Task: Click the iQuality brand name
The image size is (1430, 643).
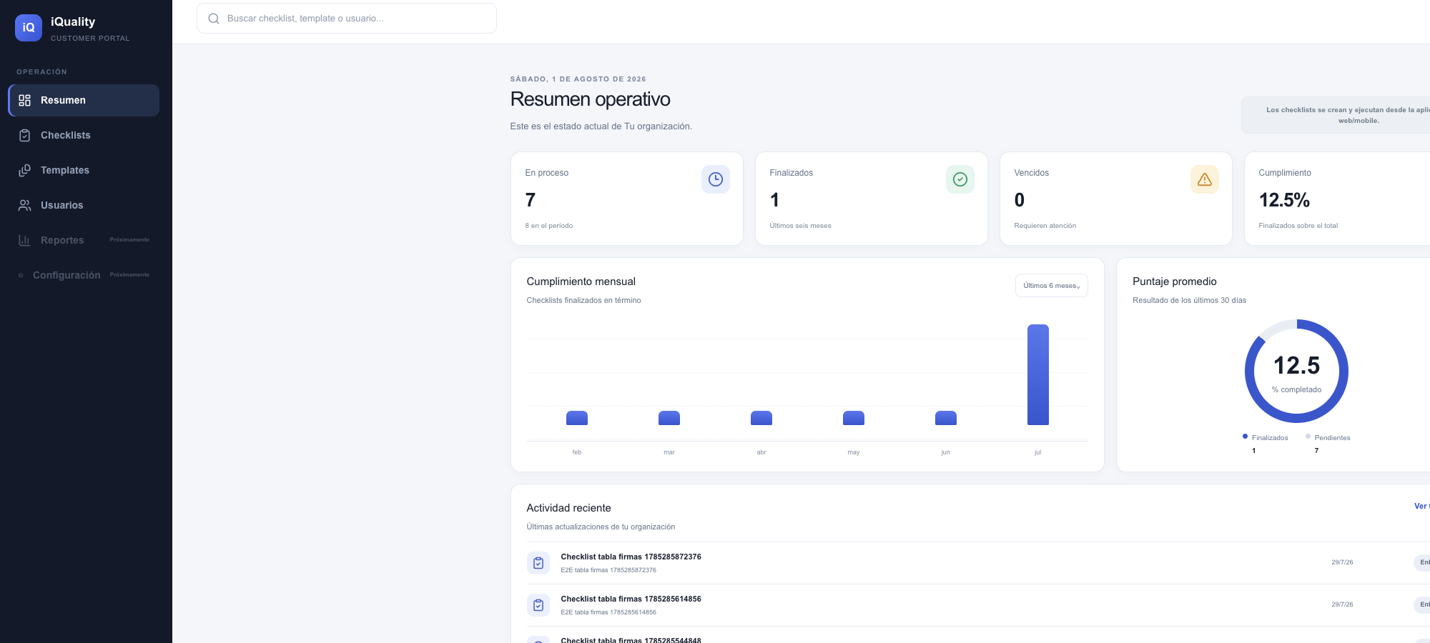Action: [x=73, y=22]
